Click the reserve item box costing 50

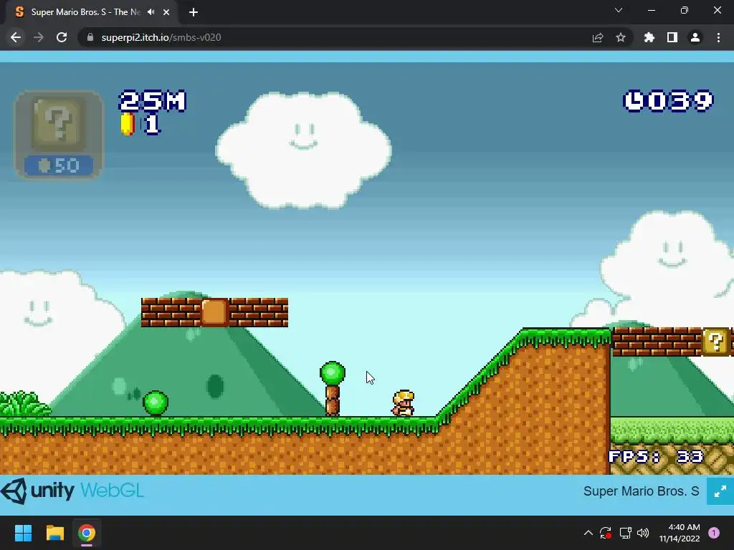point(59,135)
